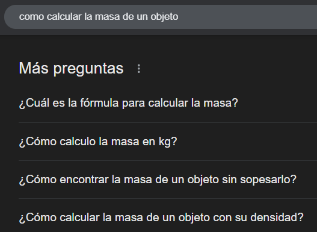Show the answer about masa con su densidad
This screenshot has width=317, height=232.
click(168, 217)
